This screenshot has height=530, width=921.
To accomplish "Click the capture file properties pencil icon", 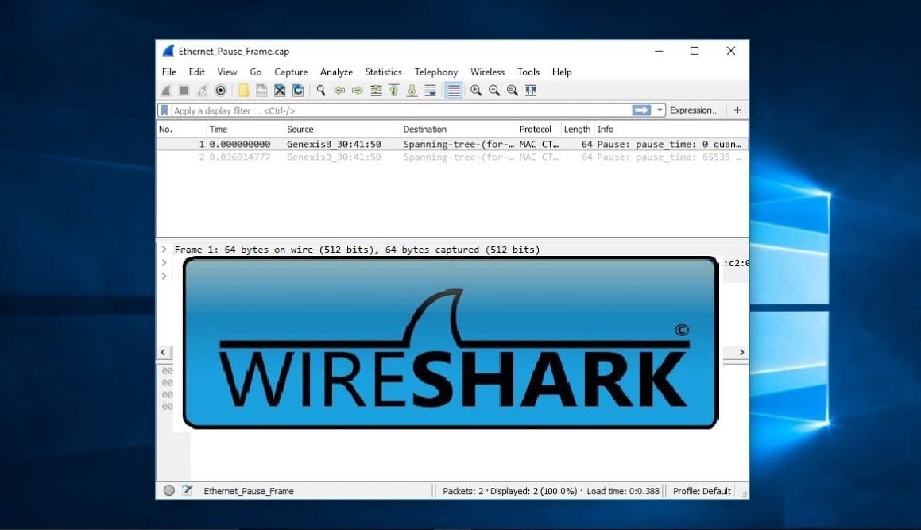I will (188, 490).
